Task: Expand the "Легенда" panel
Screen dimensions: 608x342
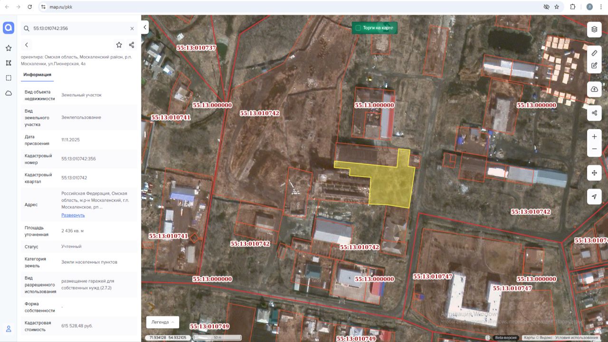Action: 162,322
